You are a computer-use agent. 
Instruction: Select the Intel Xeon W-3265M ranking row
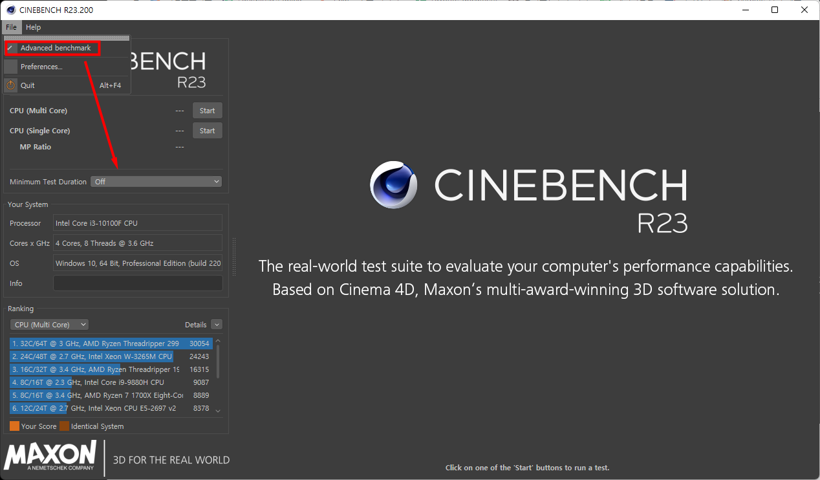point(111,356)
